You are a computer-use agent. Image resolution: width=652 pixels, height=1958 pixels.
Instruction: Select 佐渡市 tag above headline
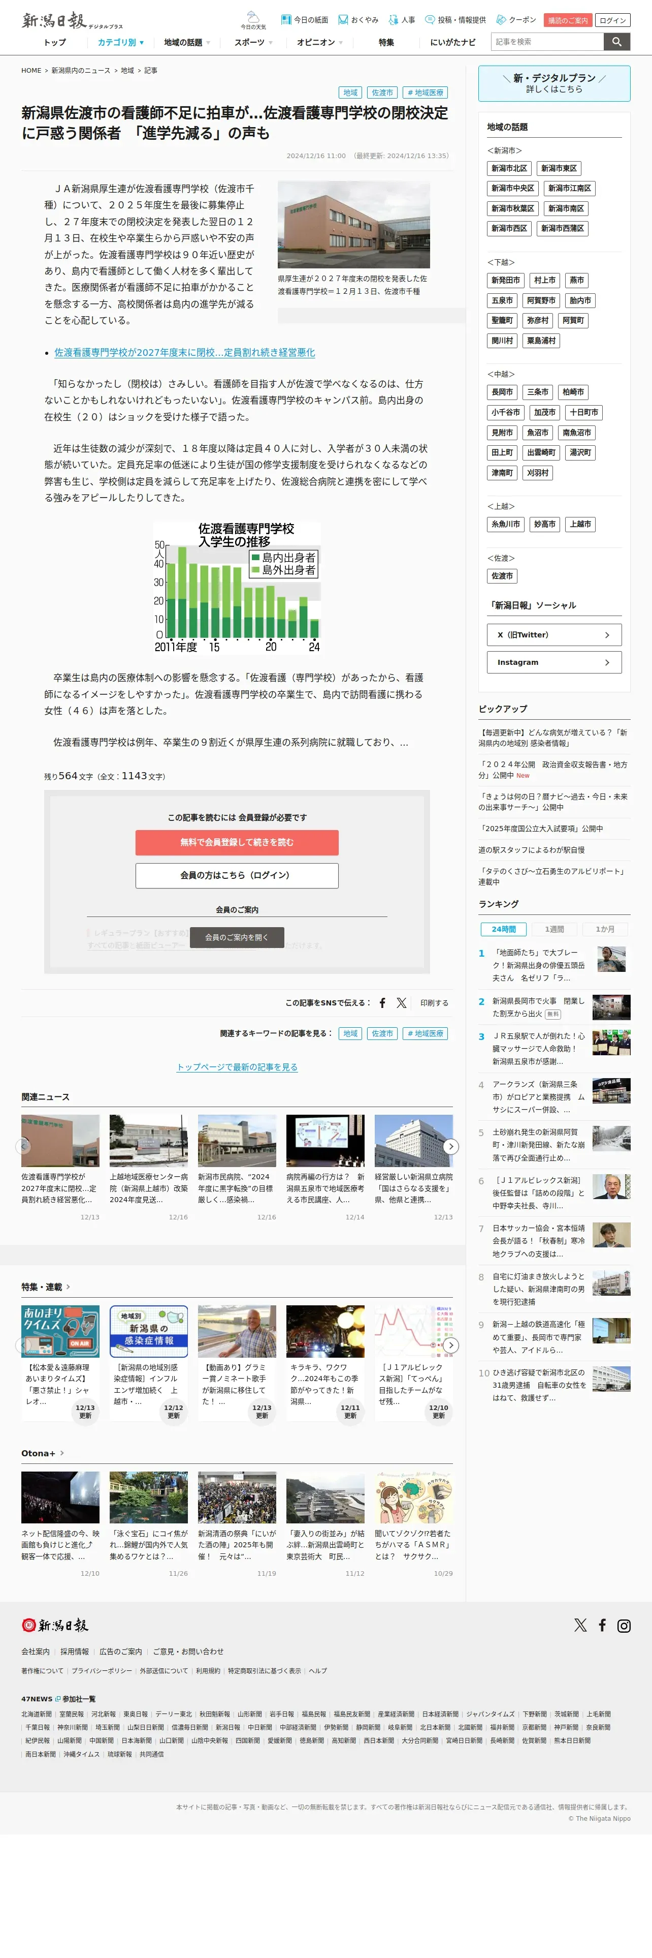coord(382,93)
